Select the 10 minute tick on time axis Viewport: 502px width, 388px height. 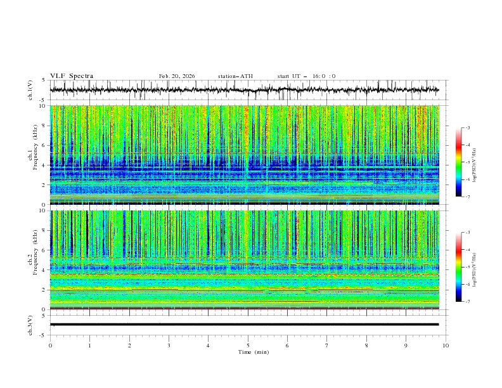point(446,346)
